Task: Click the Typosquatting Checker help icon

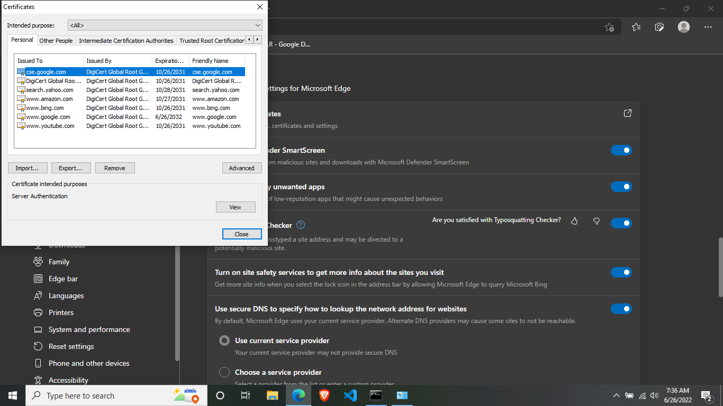Action: coord(301,225)
